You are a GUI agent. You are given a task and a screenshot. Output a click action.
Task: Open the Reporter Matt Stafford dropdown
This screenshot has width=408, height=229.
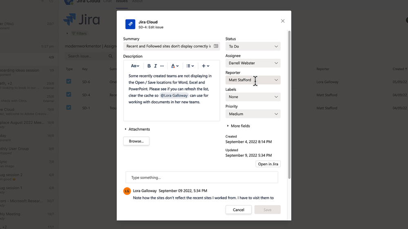click(x=253, y=80)
